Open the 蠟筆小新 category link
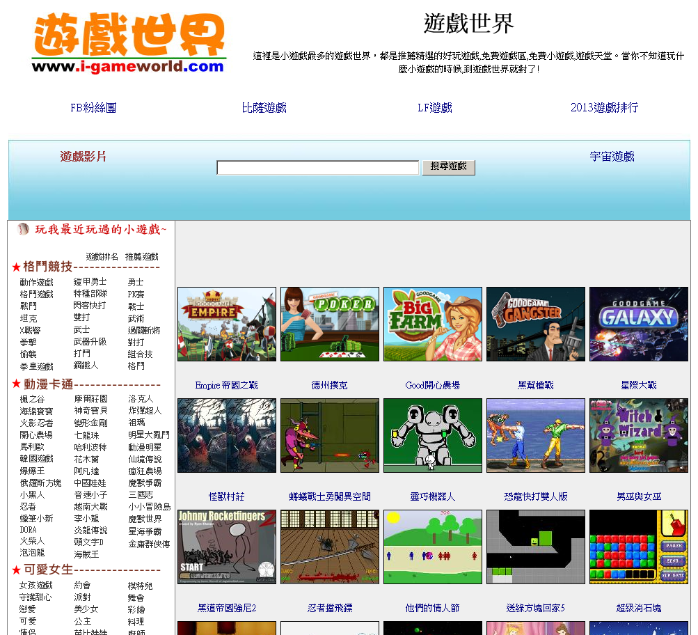 click(x=36, y=518)
